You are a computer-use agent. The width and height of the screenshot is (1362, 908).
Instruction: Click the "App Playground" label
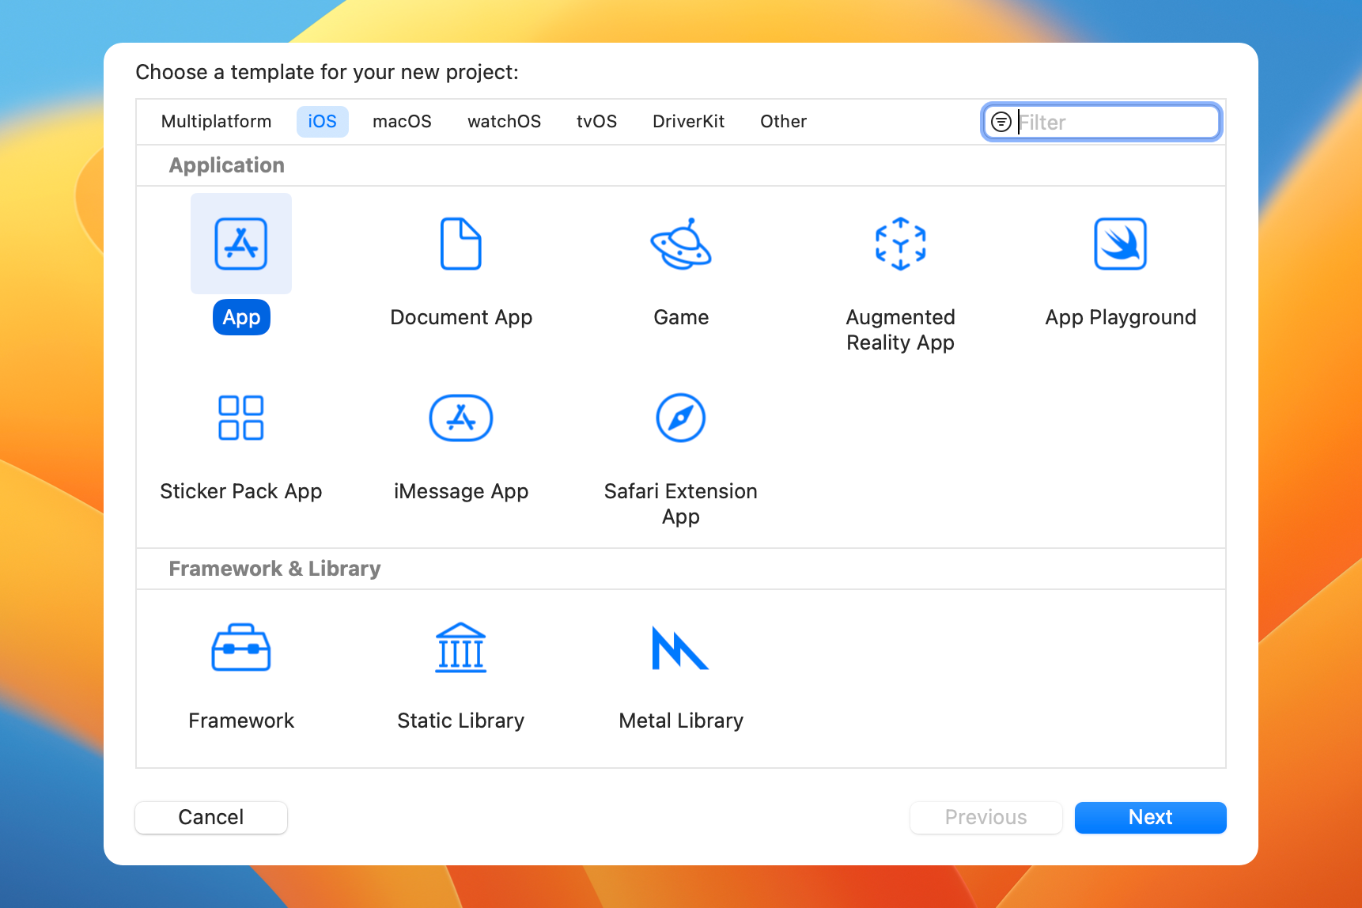click(x=1121, y=317)
